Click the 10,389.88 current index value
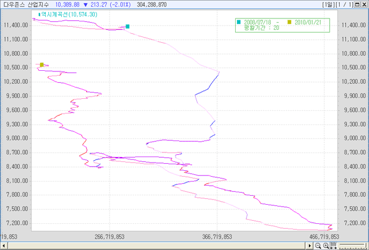This screenshot has height=250, width=369. pos(67,4)
